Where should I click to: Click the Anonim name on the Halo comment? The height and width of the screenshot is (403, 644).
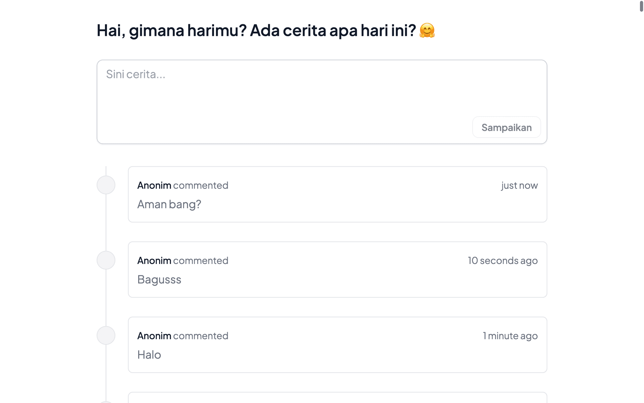[x=154, y=335]
